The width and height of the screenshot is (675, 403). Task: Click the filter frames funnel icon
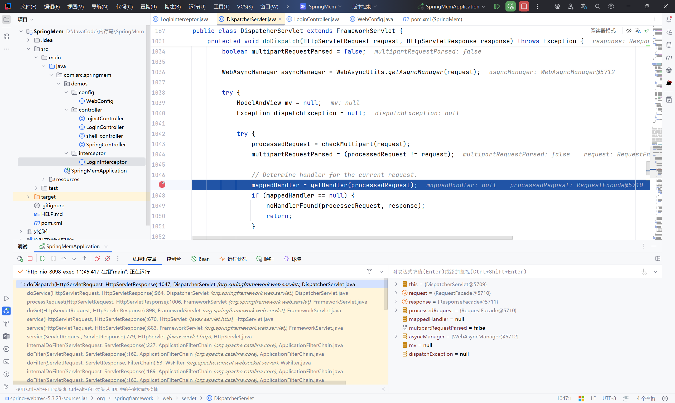369,272
